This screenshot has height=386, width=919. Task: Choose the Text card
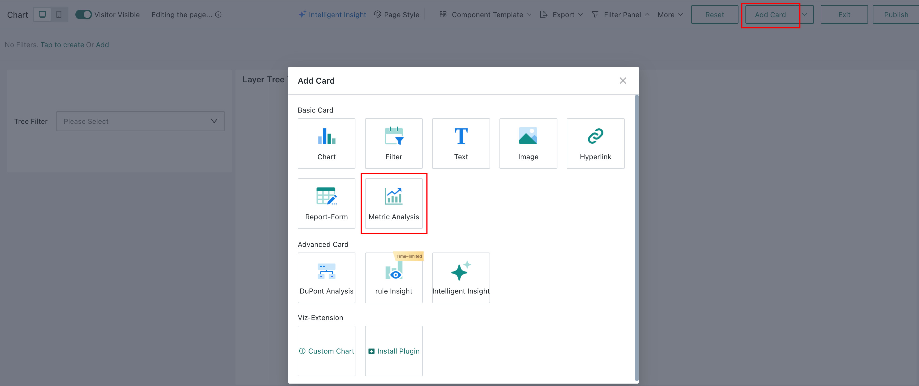coord(461,143)
